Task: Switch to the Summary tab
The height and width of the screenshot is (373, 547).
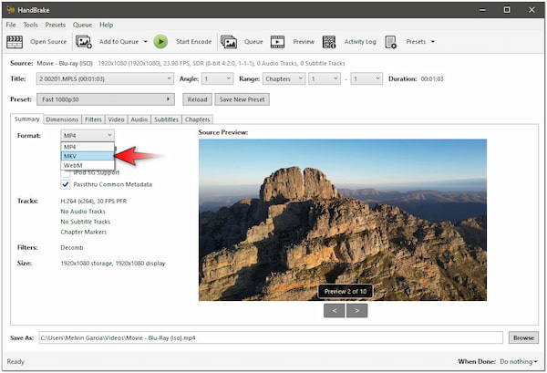Action: 26,119
